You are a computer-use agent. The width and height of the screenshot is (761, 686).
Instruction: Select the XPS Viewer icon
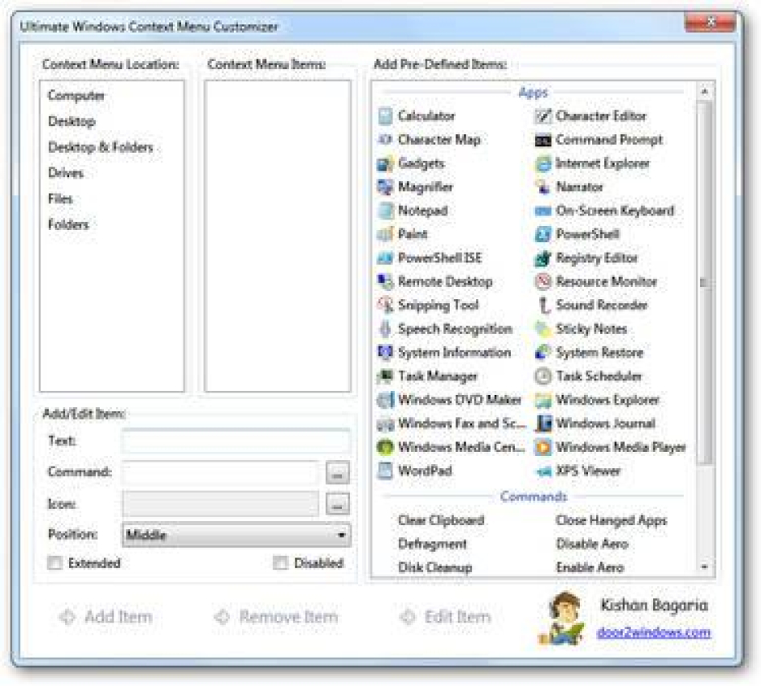point(543,470)
